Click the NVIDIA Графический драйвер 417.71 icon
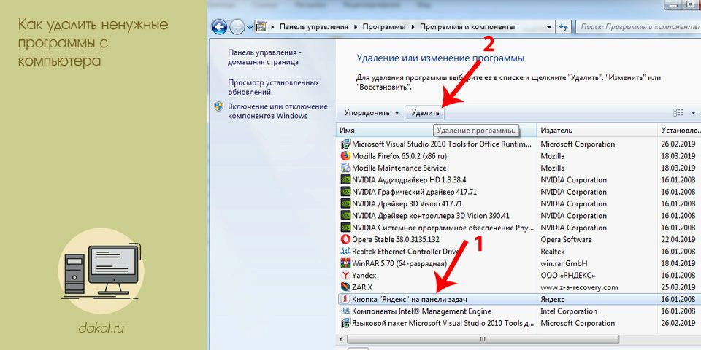This screenshot has width=701, height=350. point(345,192)
